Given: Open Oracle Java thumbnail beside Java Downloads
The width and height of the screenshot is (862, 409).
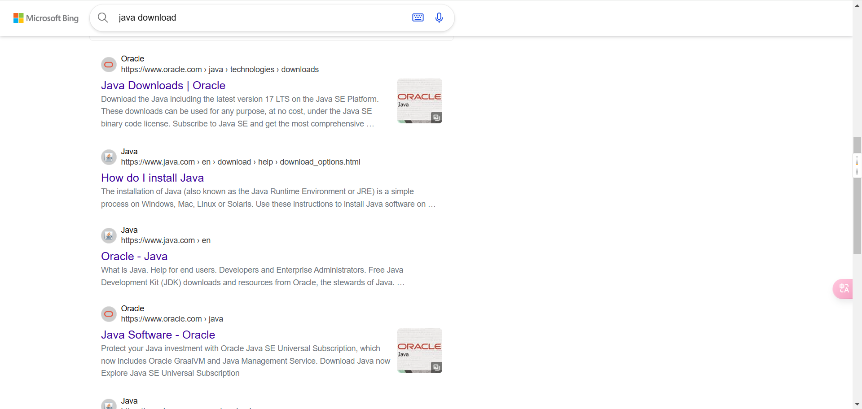Looking at the screenshot, I should coord(420,101).
